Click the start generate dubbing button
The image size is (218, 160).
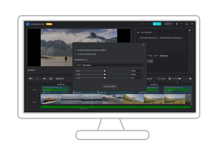coord(110,86)
